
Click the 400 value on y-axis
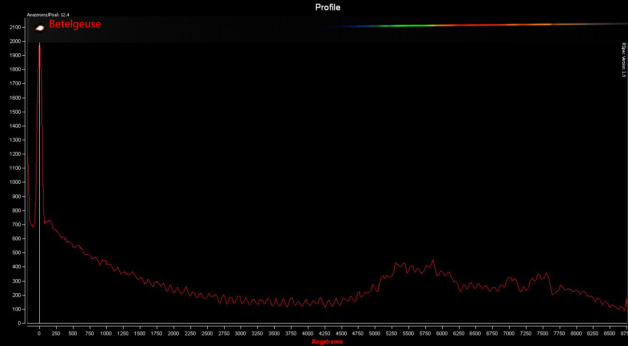tap(17, 267)
